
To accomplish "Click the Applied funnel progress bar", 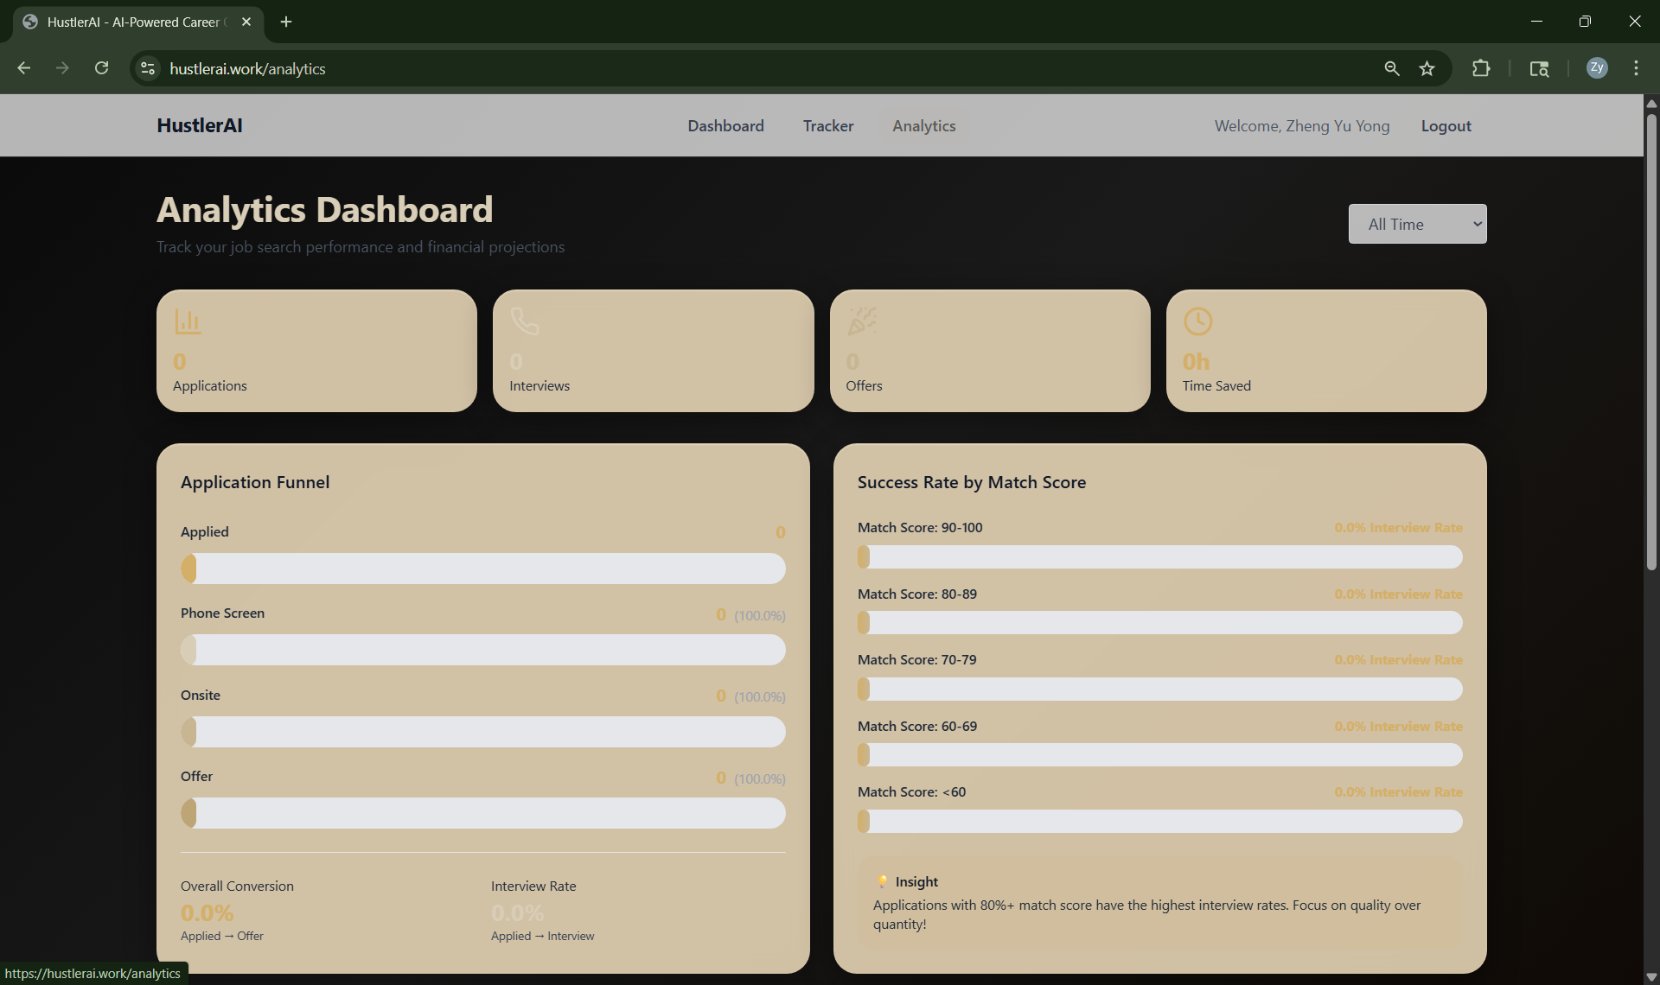I will (482, 569).
